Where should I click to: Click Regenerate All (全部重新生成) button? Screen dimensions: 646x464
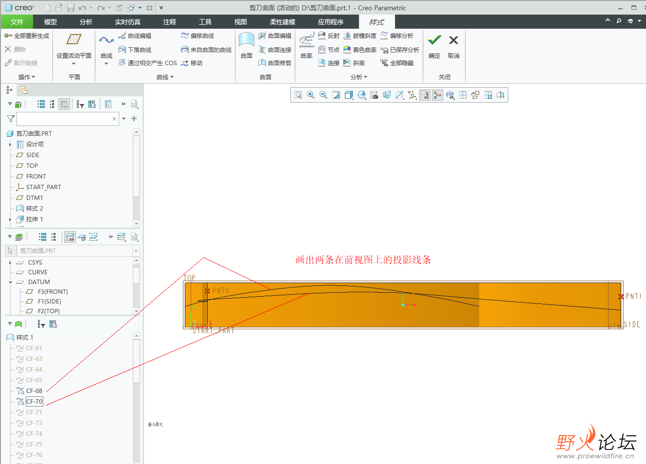click(27, 36)
